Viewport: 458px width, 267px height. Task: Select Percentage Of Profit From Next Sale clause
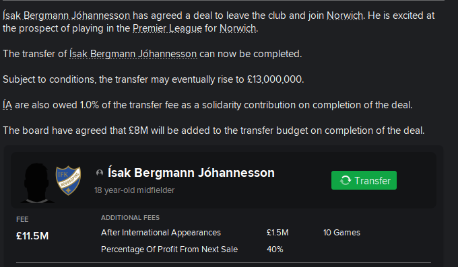[170, 250]
